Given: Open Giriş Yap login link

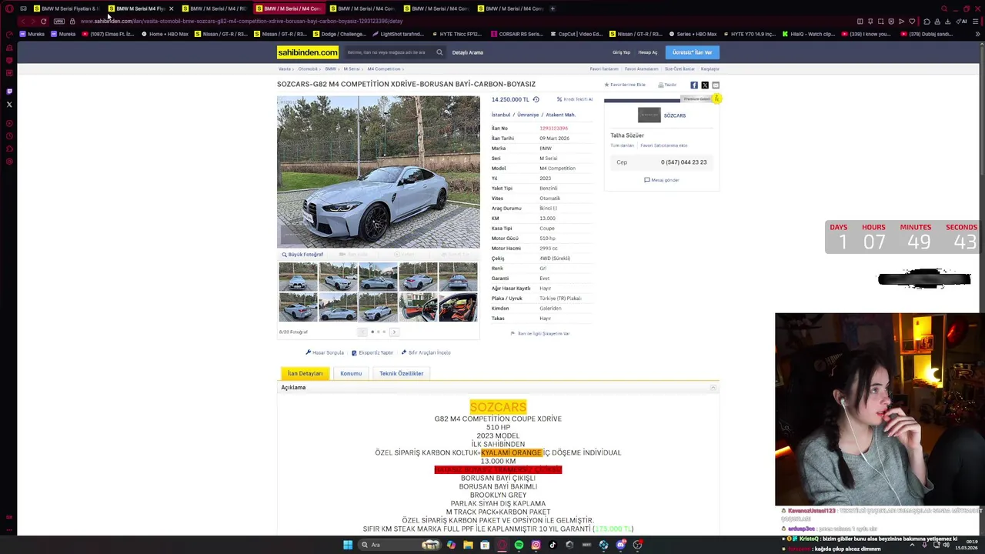Looking at the screenshot, I should pos(621,52).
